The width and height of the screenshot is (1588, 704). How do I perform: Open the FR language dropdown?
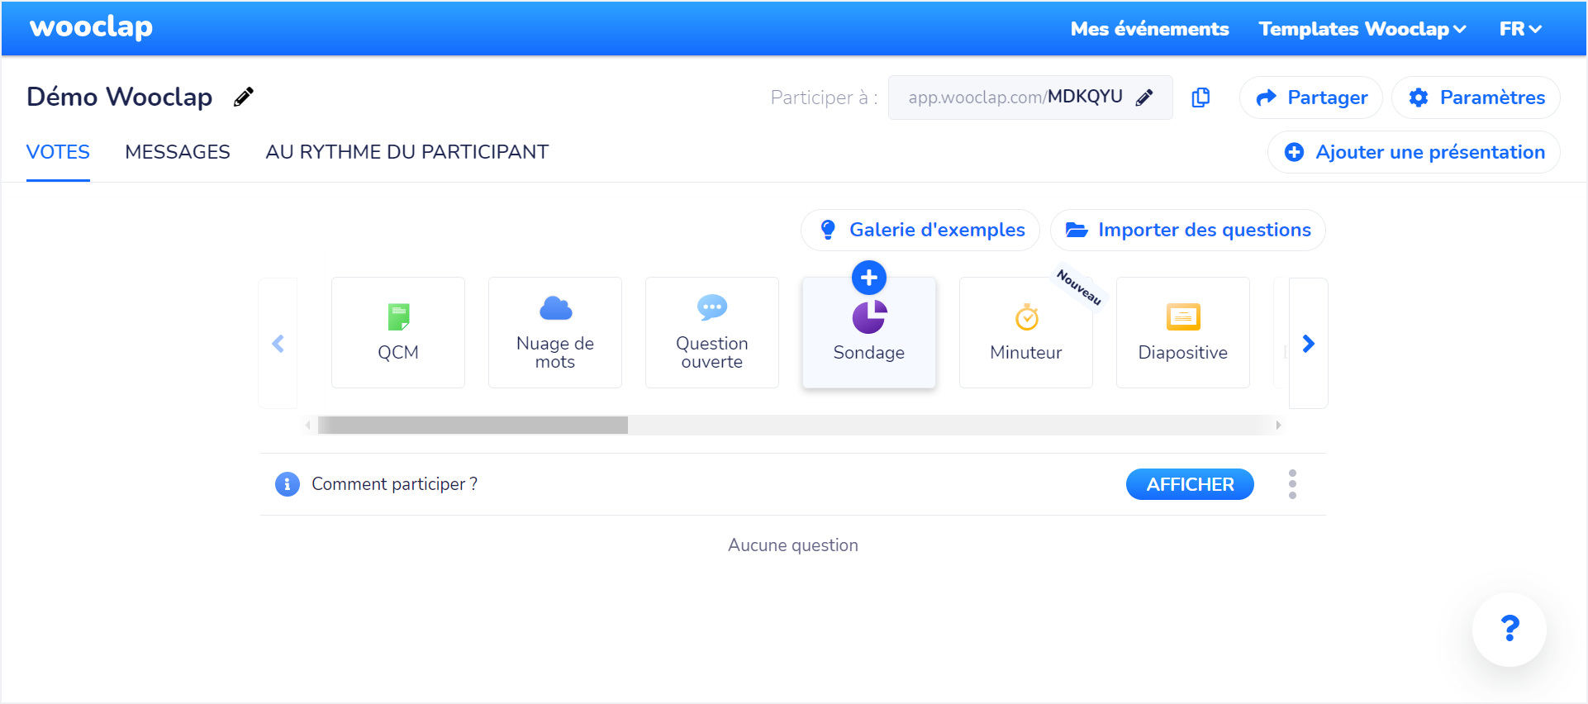click(1519, 28)
